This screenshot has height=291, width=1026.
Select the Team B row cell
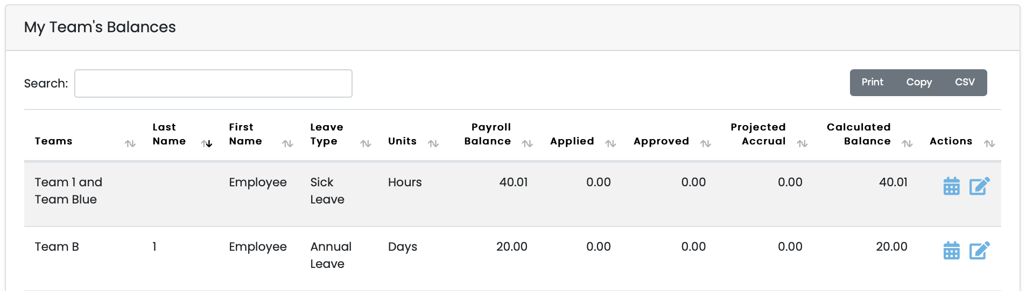57,246
